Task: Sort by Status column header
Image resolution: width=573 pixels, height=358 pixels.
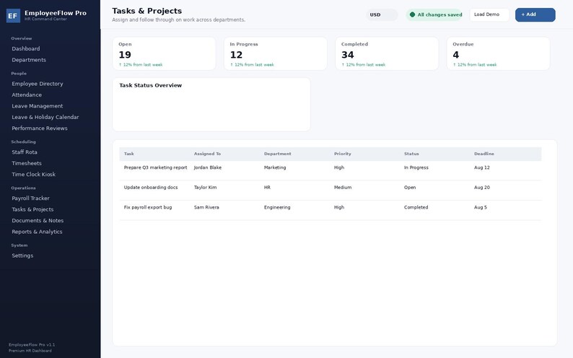Action: (x=411, y=154)
